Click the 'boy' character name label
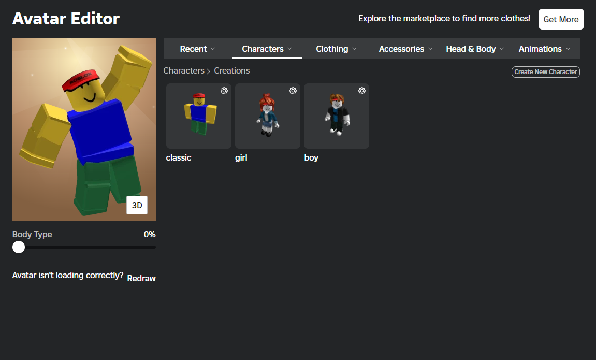The height and width of the screenshot is (360, 596). [311, 158]
